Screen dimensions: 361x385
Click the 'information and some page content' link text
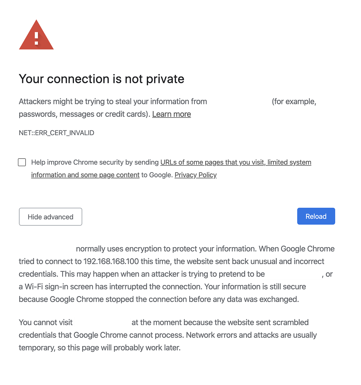[85, 175]
